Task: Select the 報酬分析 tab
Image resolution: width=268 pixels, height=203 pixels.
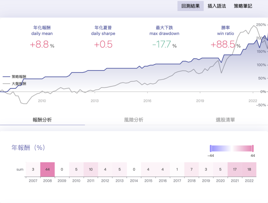Action: coord(42,120)
